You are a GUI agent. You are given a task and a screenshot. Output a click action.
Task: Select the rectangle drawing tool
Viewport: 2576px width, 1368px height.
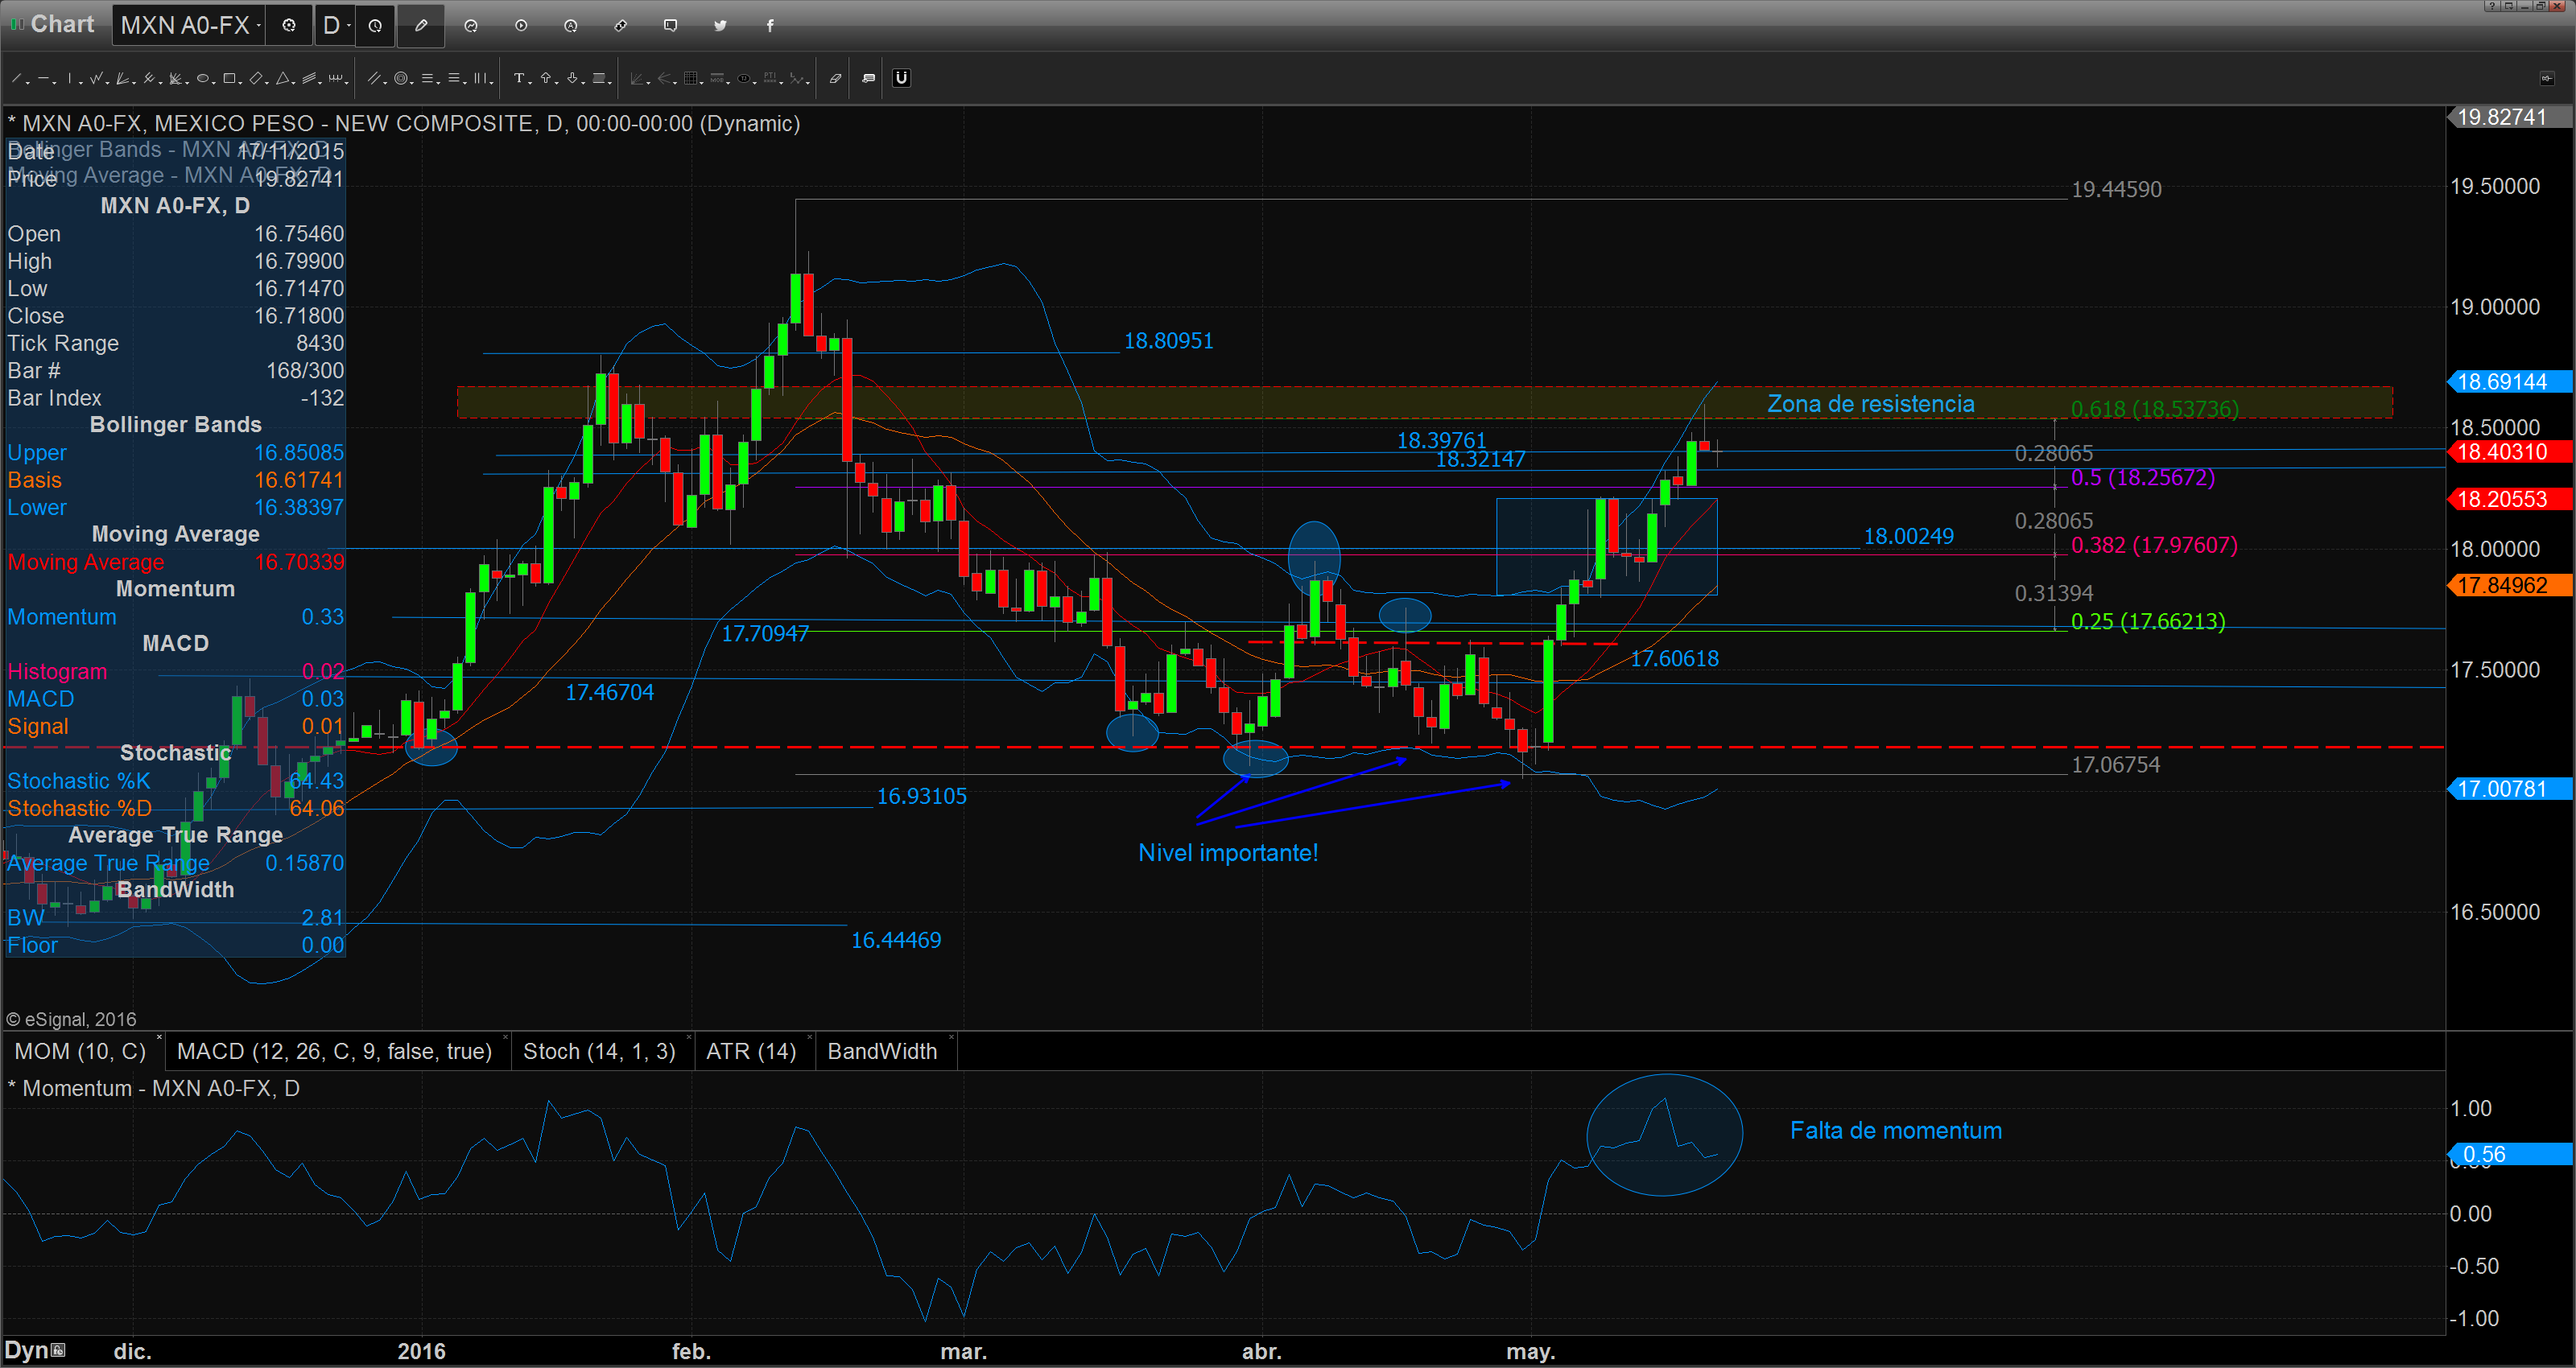coord(229,78)
